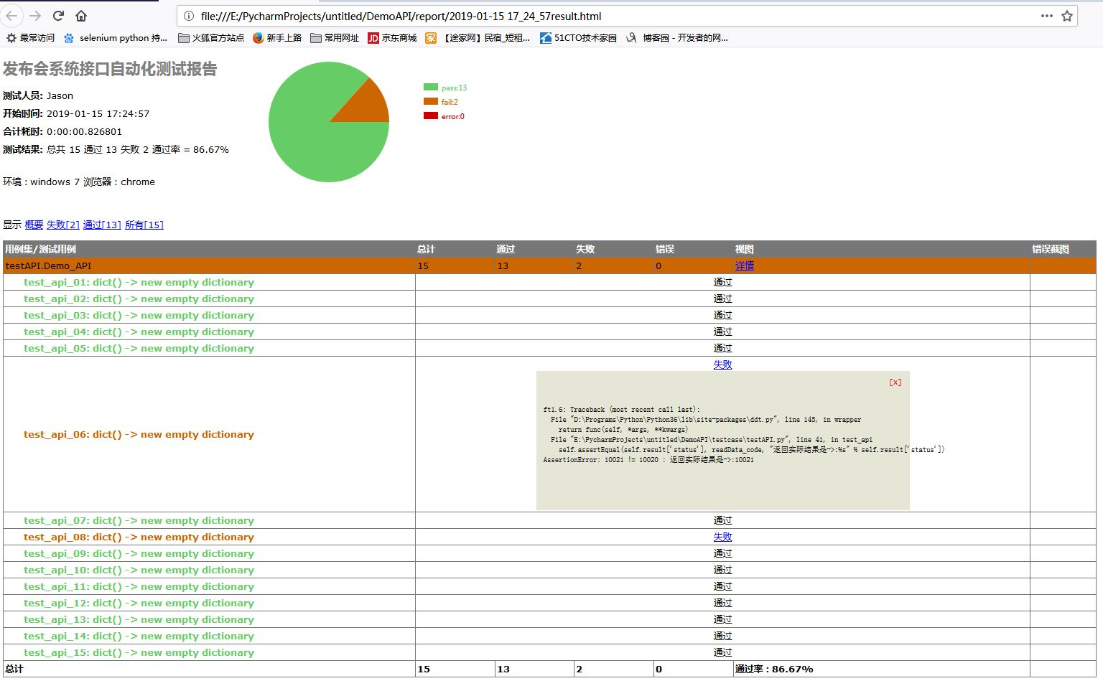This screenshot has height=686, width=1103.
Task: Show passed cases via 通过[13] filter
Action: point(102,225)
